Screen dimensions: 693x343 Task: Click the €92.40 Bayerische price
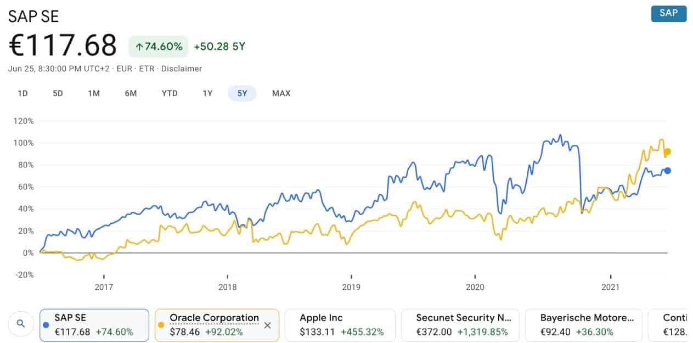(x=555, y=332)
